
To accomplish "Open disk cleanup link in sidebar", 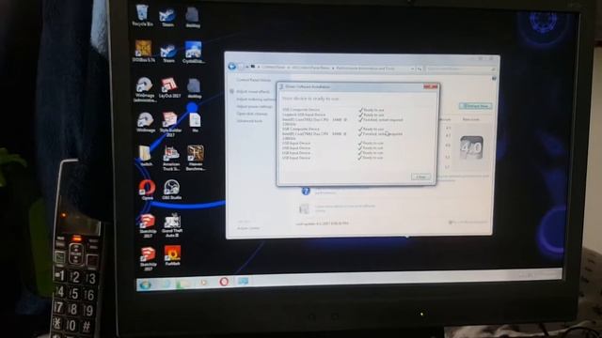I will click(x=252, y=114).
